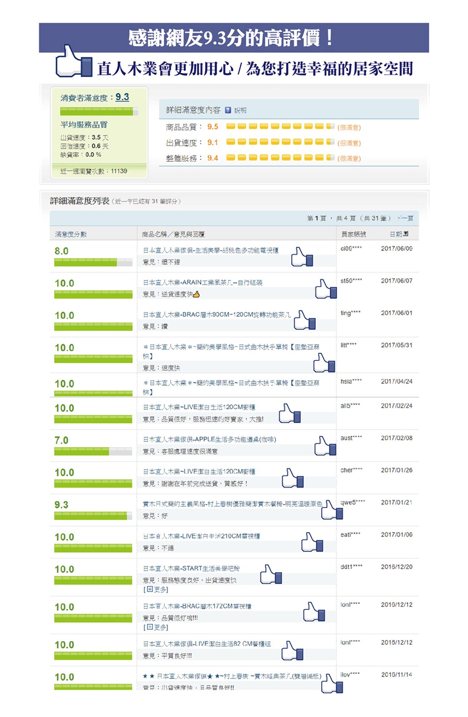Image resolution: width=468 pixels, height=717 pixels.
Task: Click the blue question mark help icon
Action: [x=228, y=110]
